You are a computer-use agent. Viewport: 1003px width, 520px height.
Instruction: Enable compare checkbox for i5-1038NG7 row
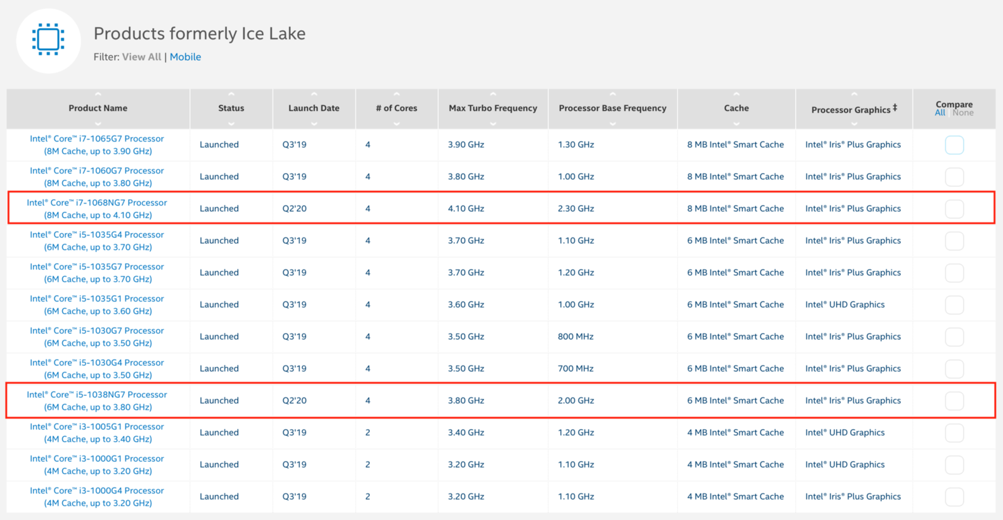click(954, 401)
